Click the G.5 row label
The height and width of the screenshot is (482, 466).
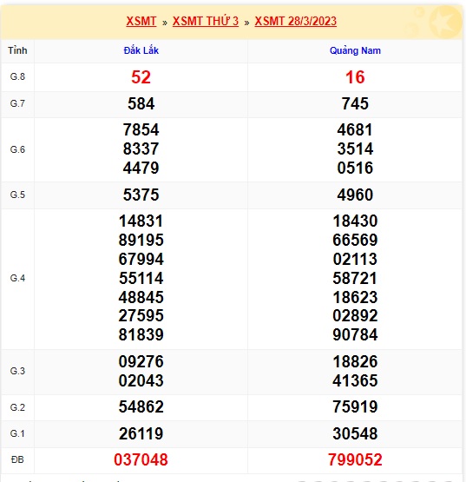click(17, 195)
